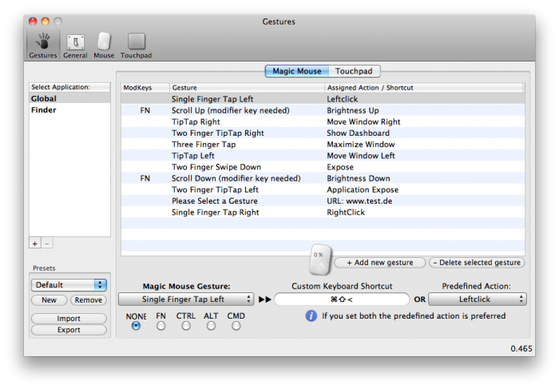Image resolution: width=559 pixels, height=389 pixels.
Task: Click the Gesture column header
Action: [x=247, y=88]
